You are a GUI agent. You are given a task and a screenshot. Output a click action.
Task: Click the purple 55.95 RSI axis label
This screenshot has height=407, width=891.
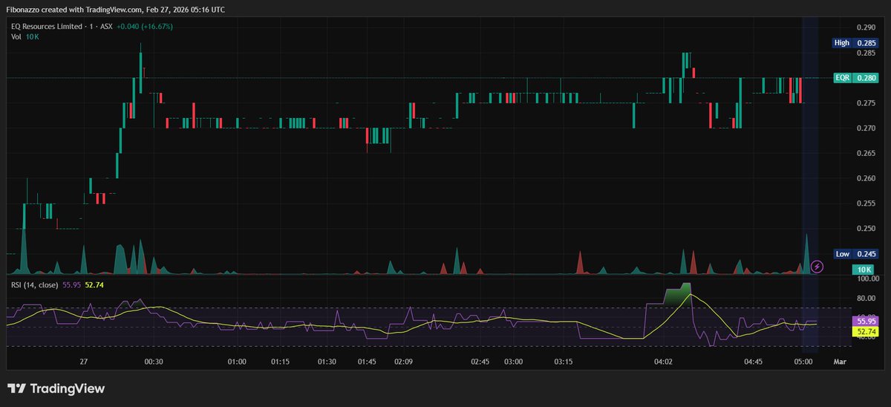coord(865,320)
